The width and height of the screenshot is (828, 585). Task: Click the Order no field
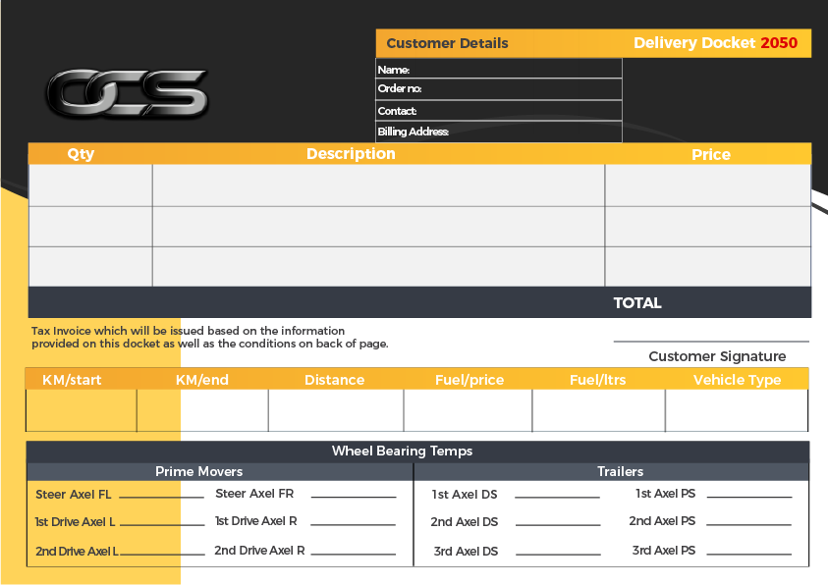tap(521, 89)
